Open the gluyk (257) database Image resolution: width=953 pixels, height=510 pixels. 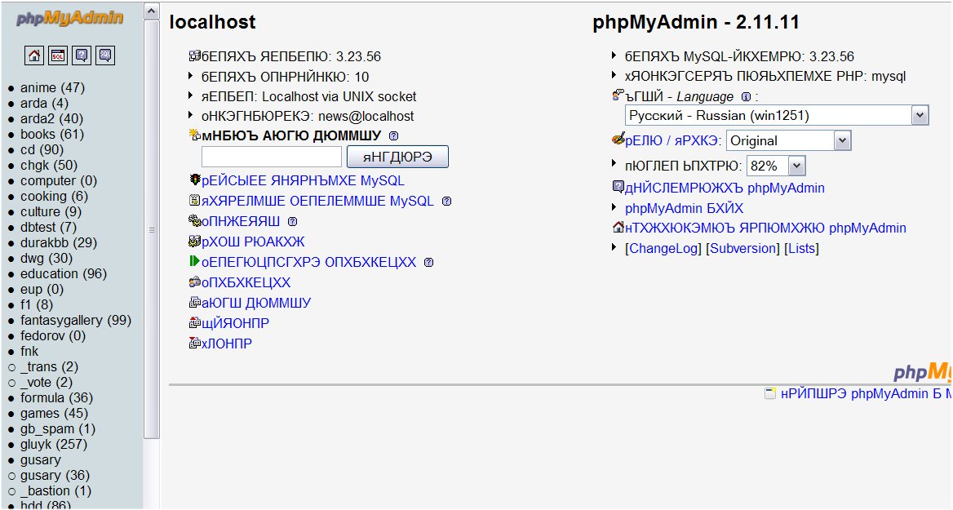click(53, 445)
